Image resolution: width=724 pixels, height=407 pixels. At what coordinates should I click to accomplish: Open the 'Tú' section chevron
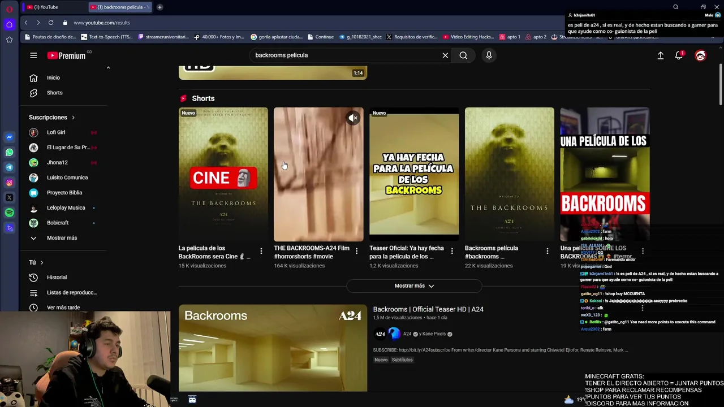(41, 262)
